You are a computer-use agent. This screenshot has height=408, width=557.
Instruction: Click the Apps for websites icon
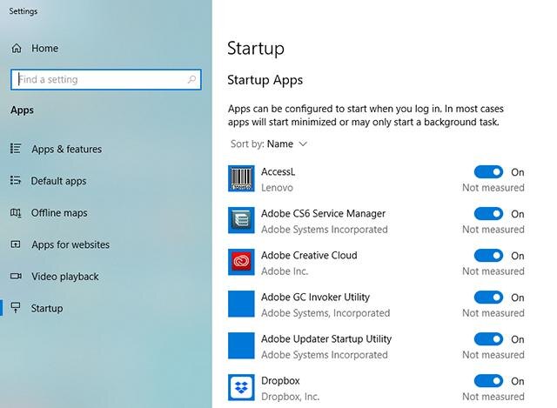click(x=16, y=244)
